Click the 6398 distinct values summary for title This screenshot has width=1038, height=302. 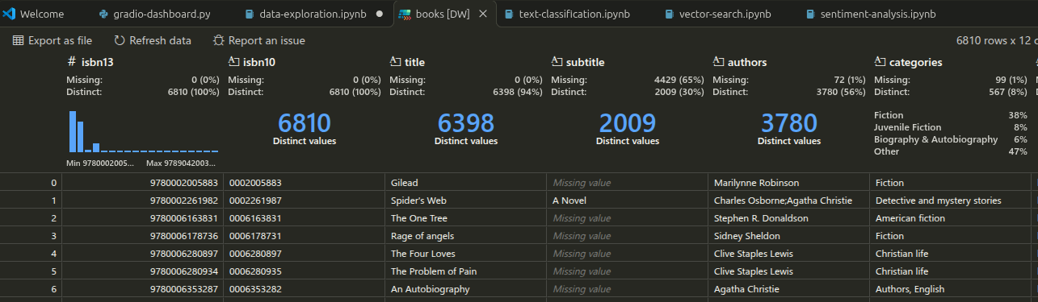(465, 129)
